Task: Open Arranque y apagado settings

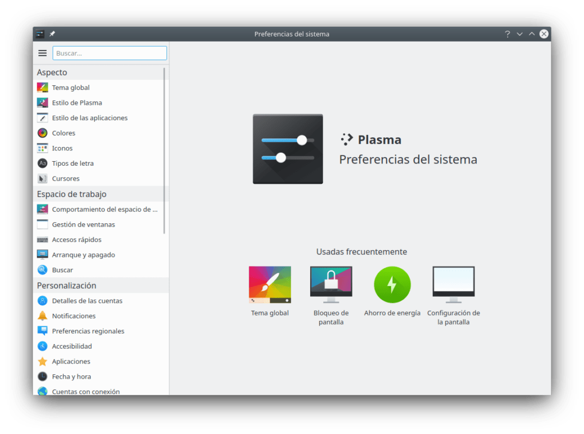Action: (83, 255)
